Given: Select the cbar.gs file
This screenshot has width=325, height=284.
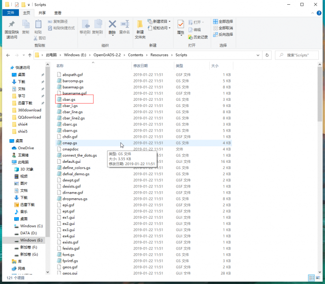Looking at the screenshot, I should pyautogui.click(x=69, y=99).
